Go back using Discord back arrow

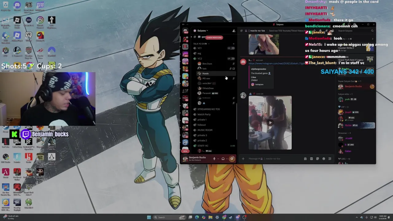183,25
